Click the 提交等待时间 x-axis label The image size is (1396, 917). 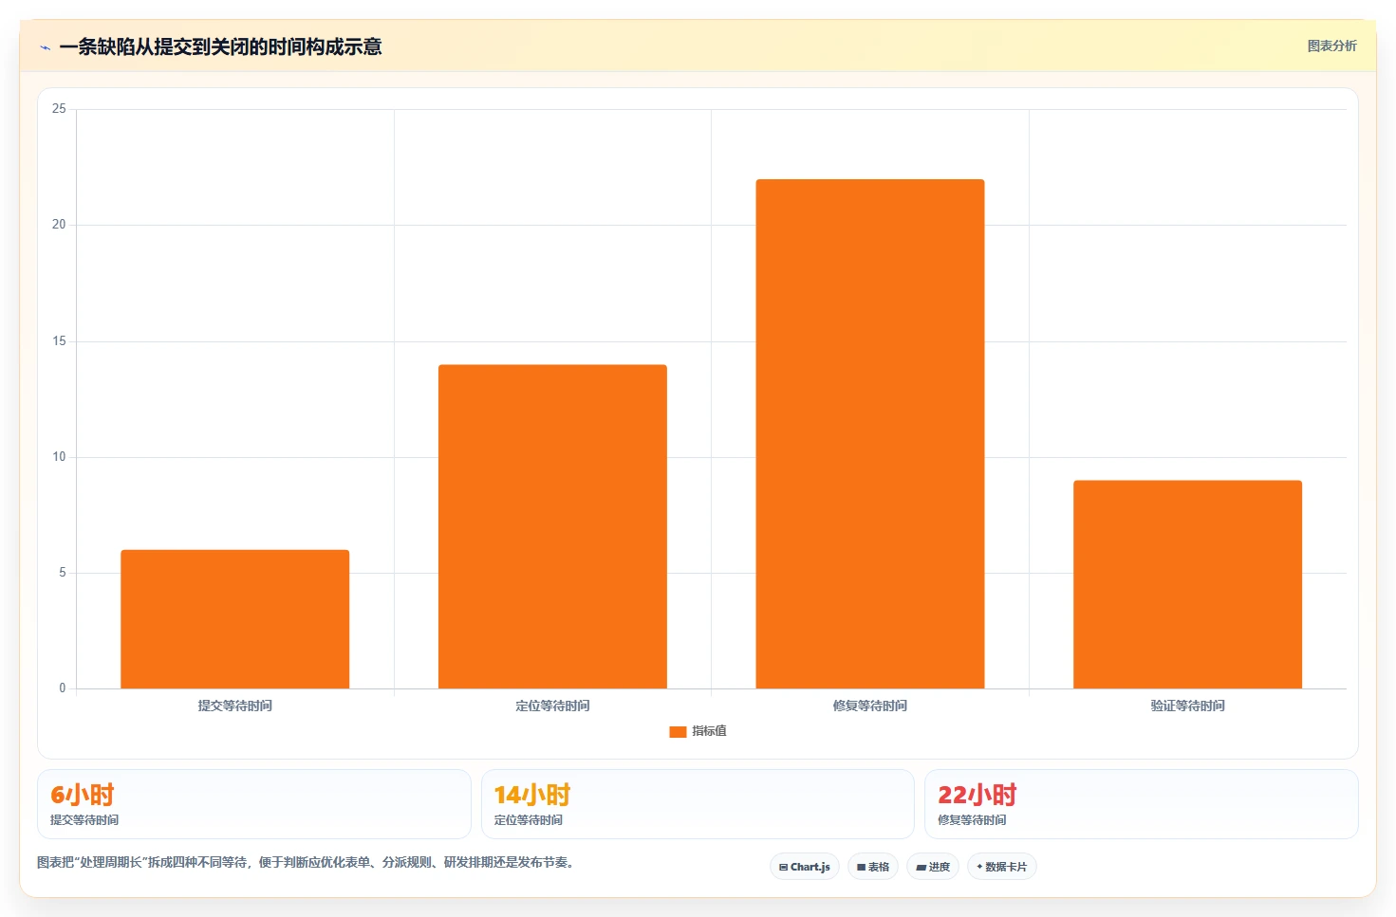click(x=234, y=706)
